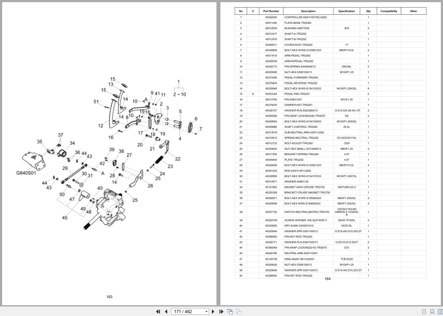Select part number 40012477
443x316 pixels.
pos(271,34)
